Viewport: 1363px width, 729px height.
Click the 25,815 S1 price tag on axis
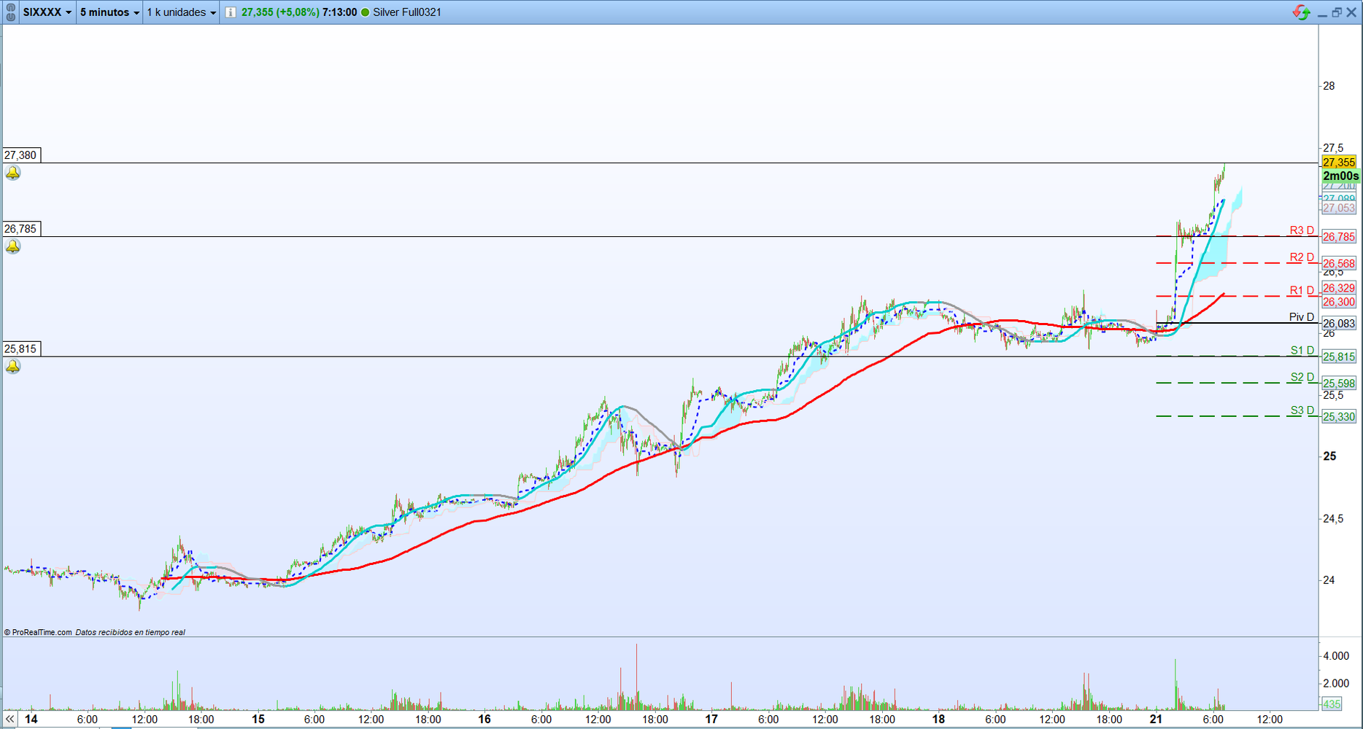[1339, 357]
